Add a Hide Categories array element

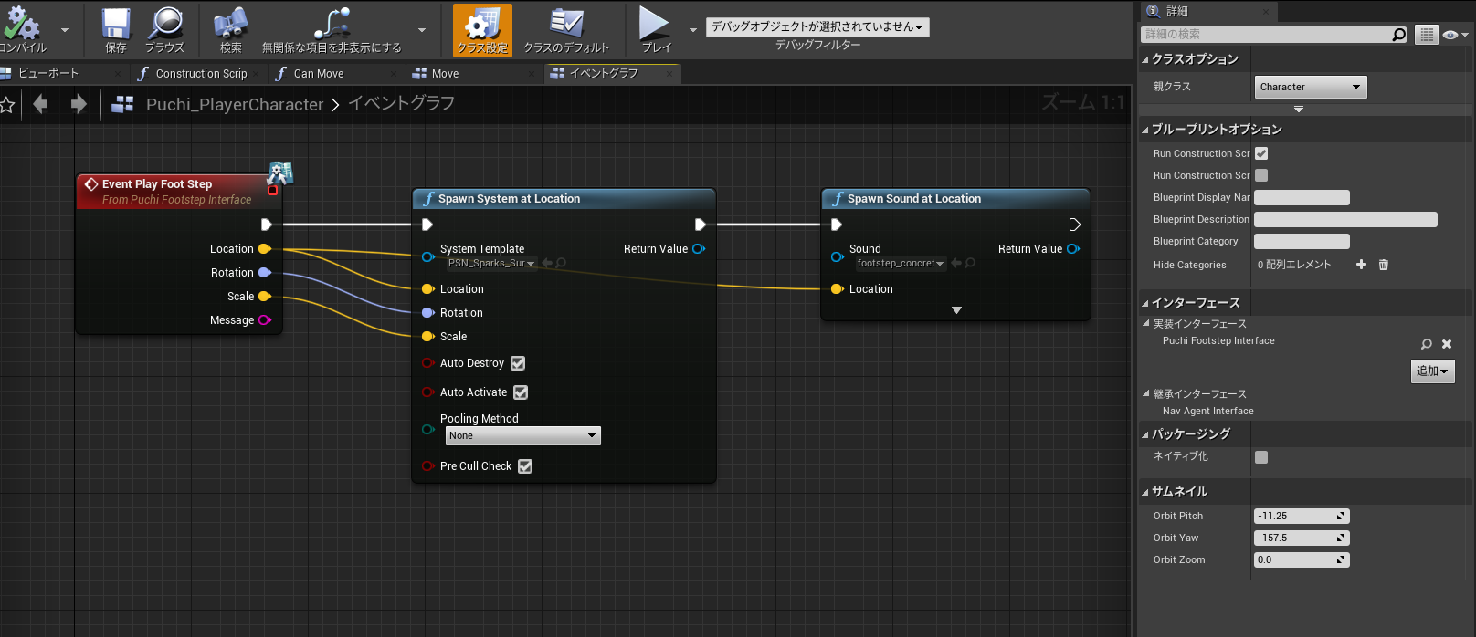pyautogui.click(x=1361, y=265)
